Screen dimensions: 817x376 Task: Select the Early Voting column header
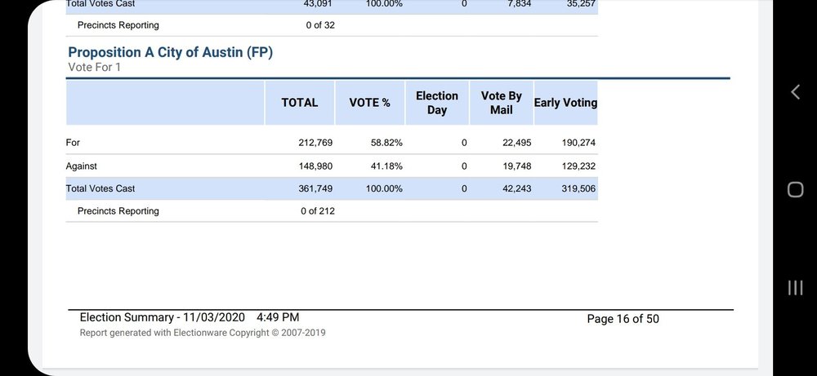tap(565, 103)
